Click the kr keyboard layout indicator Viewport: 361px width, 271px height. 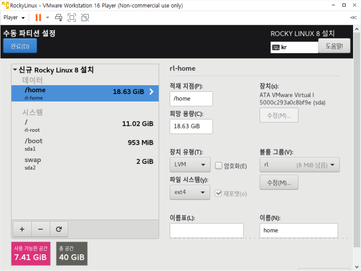[294, 47]
